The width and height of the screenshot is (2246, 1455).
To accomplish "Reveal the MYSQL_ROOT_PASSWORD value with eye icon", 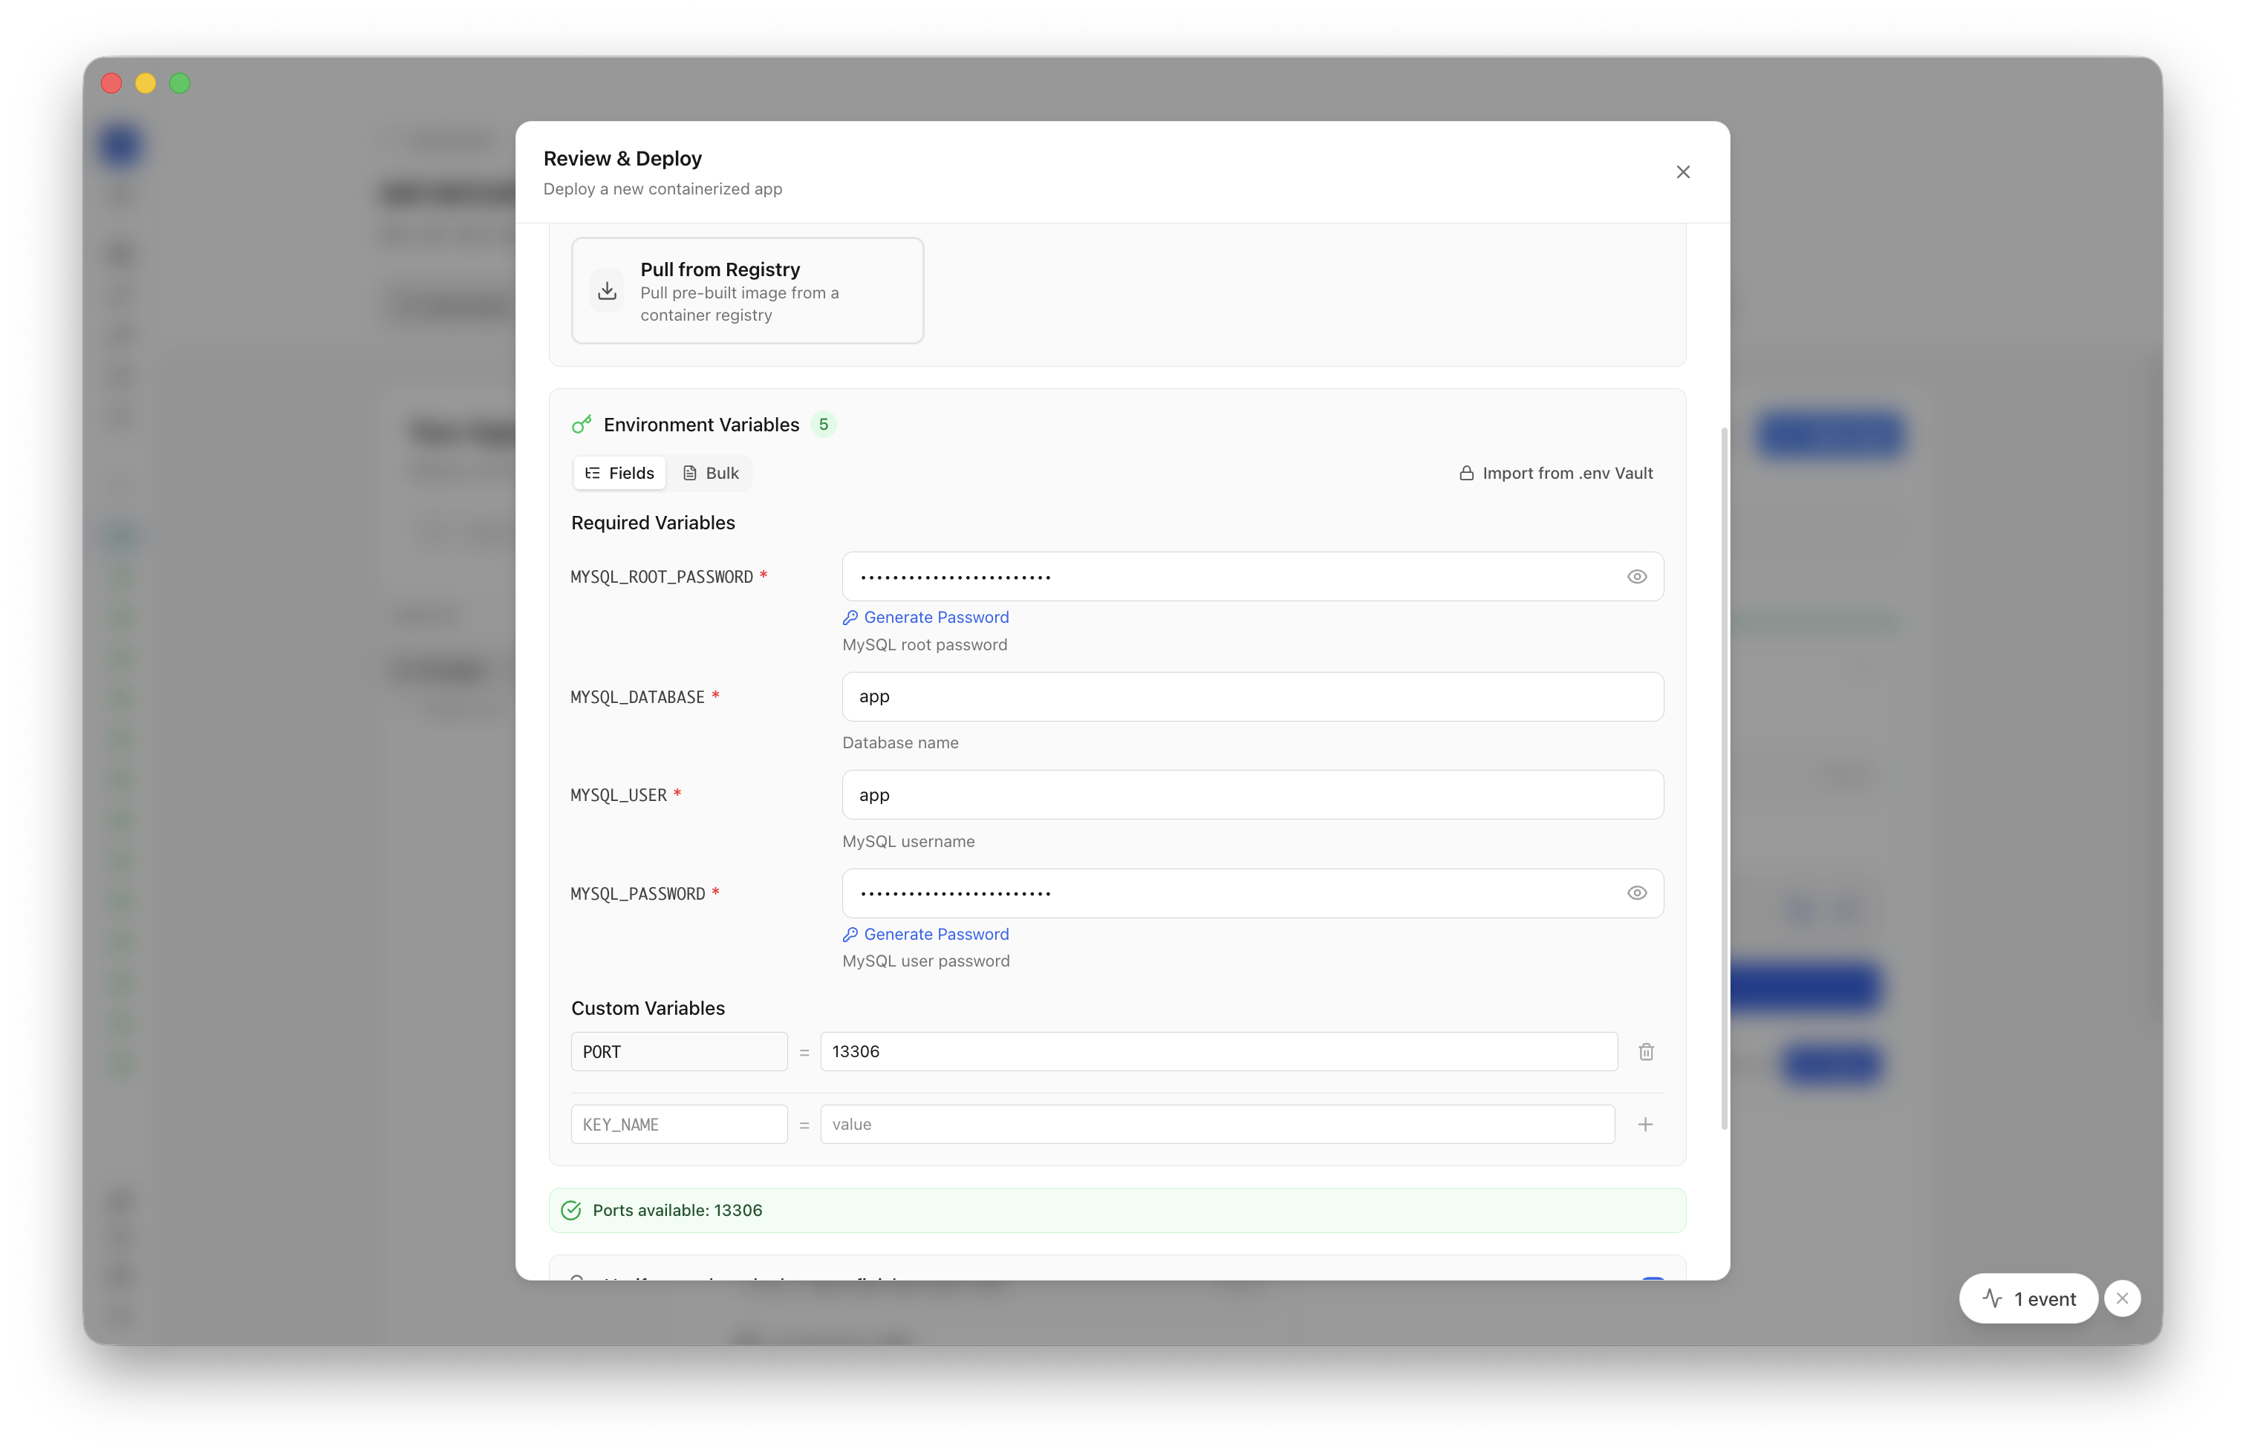I will (1636, 576).
